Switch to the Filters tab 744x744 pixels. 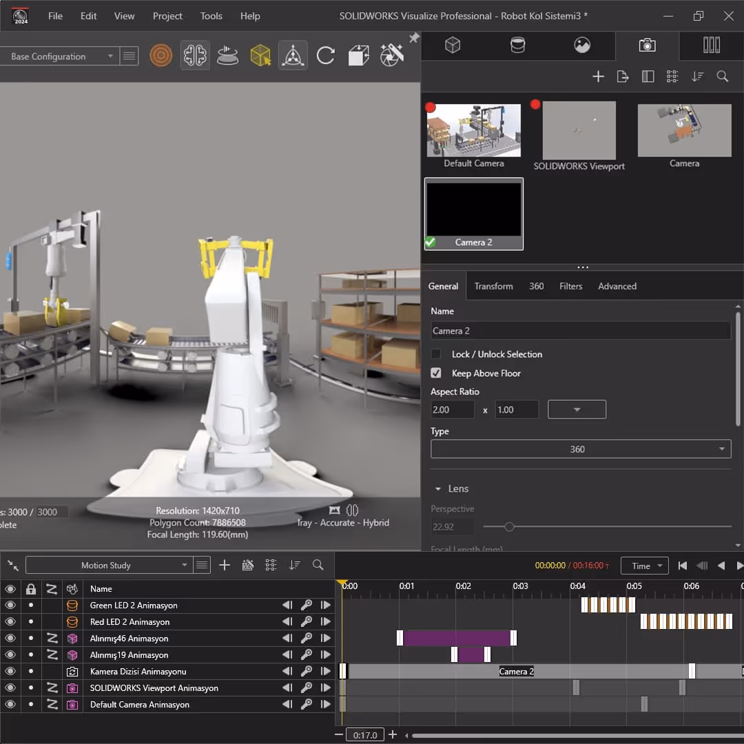pos(570,286)
